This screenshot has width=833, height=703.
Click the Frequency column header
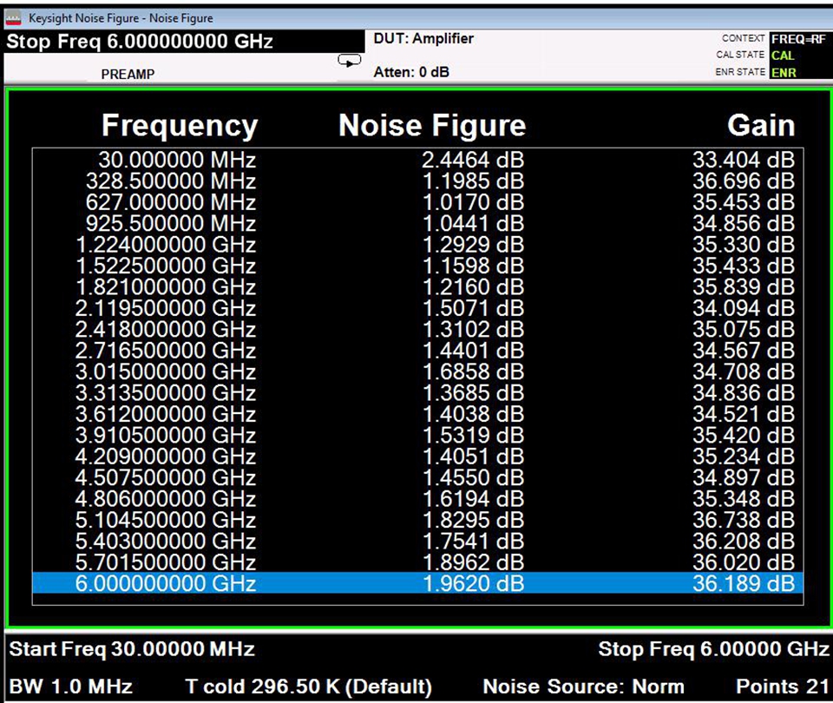coord(180,126)
